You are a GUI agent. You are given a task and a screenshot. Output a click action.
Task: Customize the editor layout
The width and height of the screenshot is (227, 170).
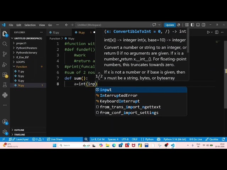[x=187, y=25]
